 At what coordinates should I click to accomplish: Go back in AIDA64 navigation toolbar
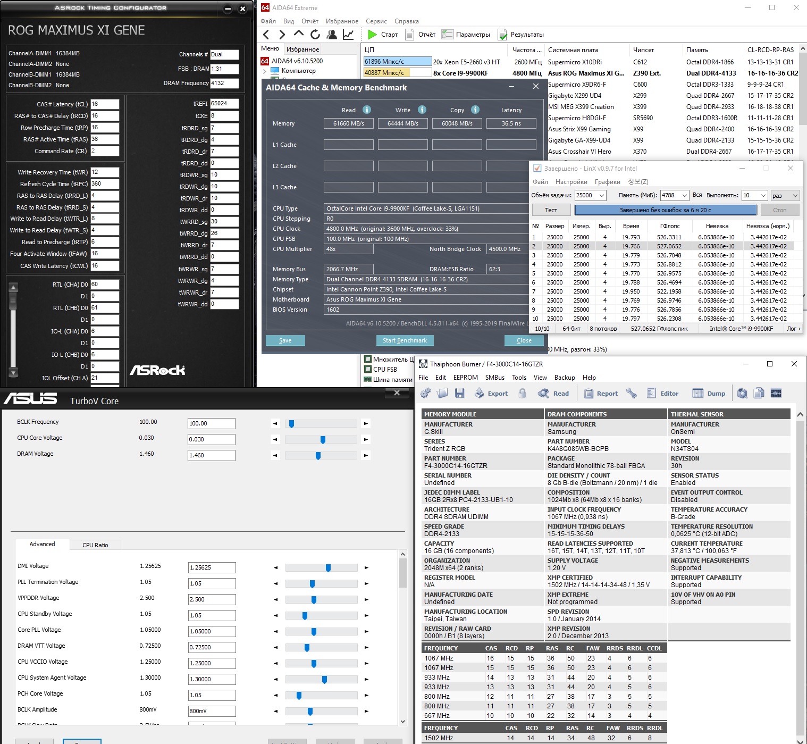point(266,35)
